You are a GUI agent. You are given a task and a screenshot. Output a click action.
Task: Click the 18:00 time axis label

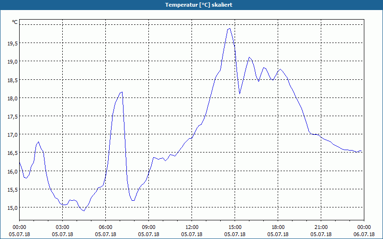278,228
